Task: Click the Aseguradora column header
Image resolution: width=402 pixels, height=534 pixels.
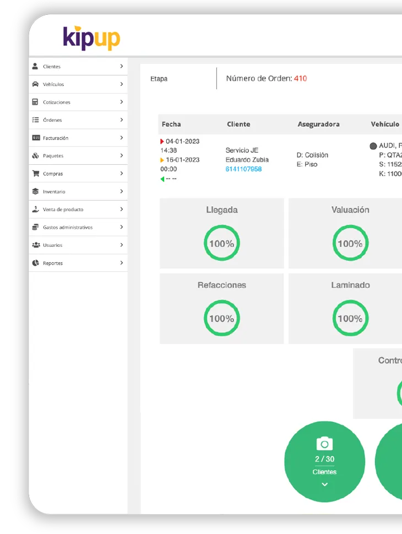Action: [x=319, y=125]
